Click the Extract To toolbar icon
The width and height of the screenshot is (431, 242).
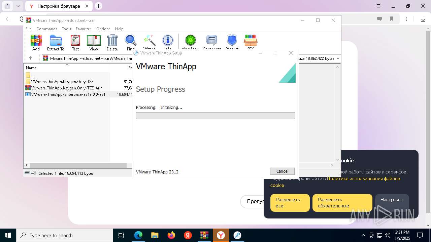click(x=56, y=43)
